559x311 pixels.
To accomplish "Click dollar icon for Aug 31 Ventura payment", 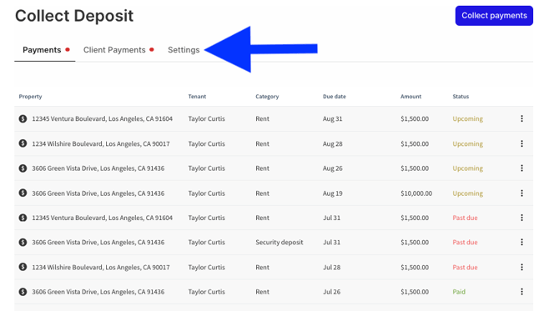I will point(23,118).
